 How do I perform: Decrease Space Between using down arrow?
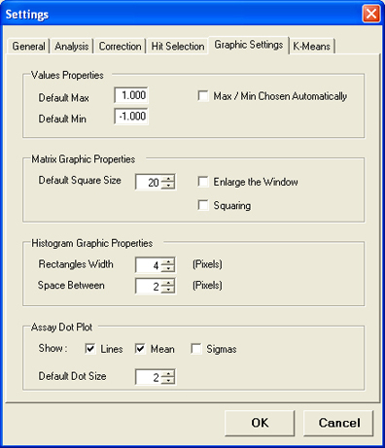click(168, 290)
